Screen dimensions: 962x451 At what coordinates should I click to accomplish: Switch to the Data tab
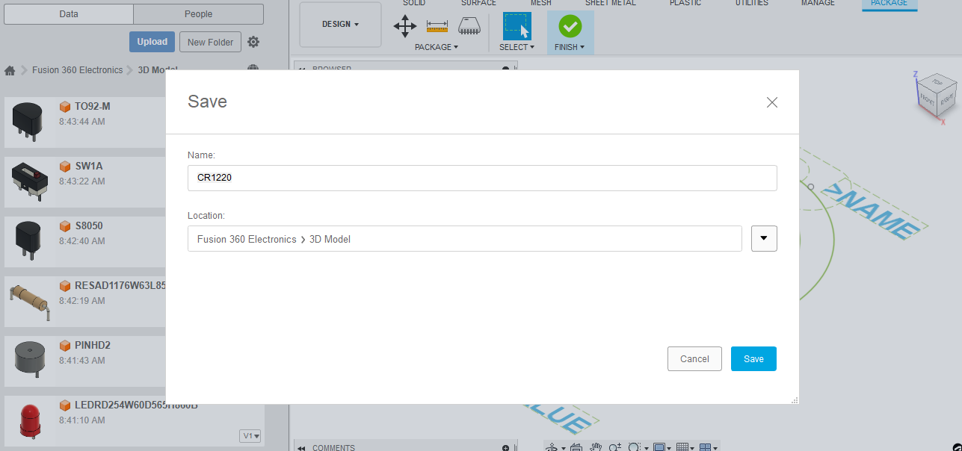click(x=69, y=14)
